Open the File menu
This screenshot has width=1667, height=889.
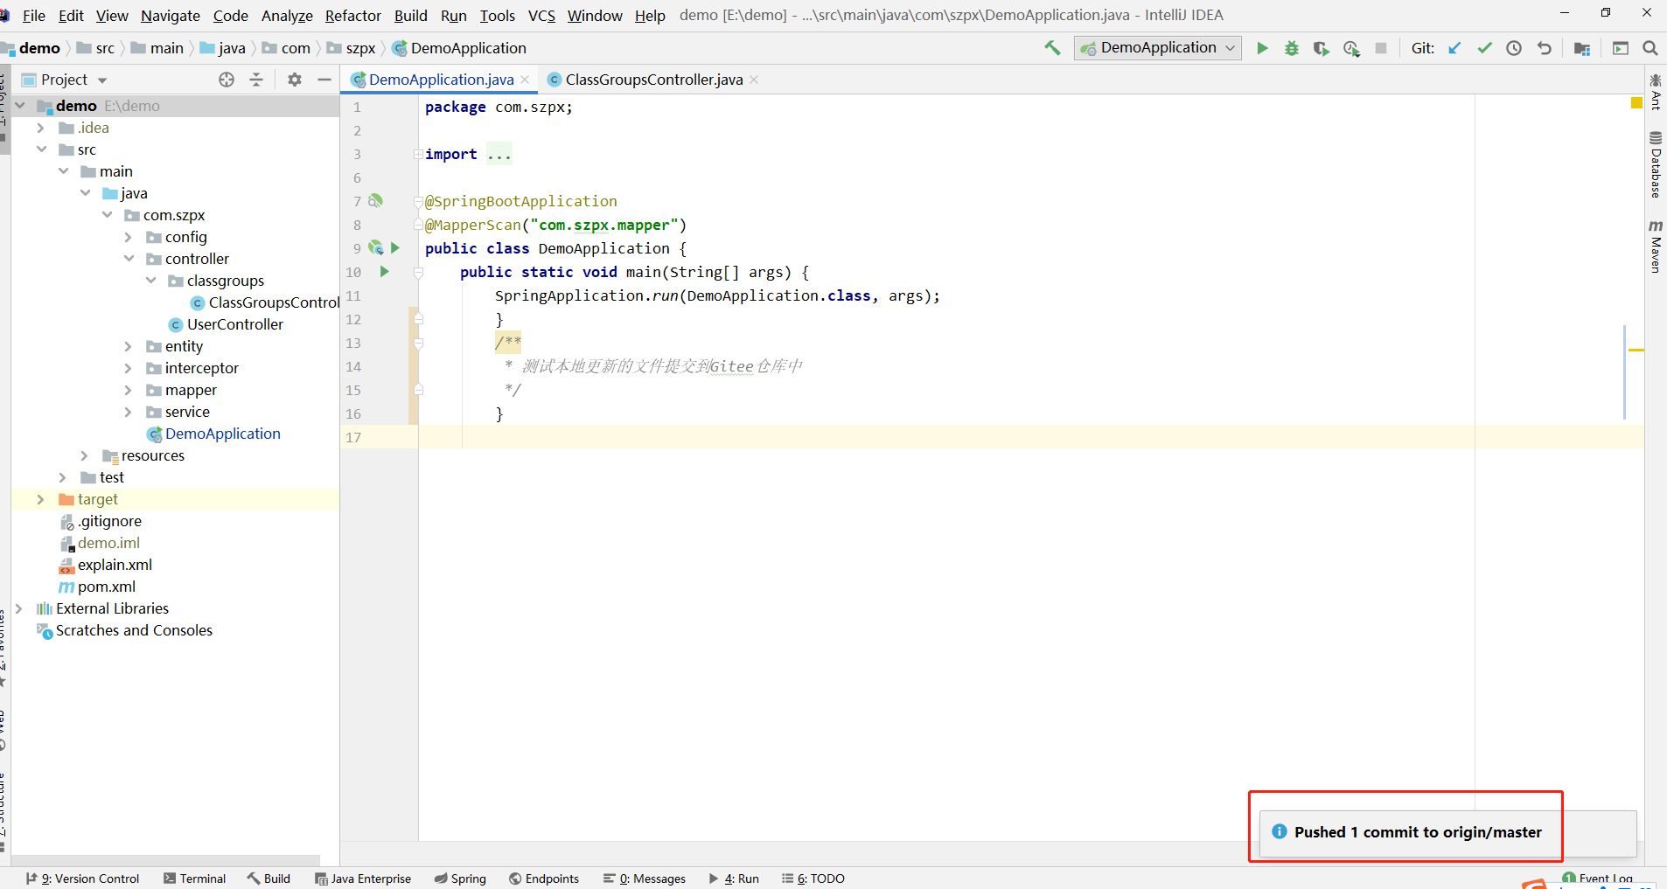coord(34,16)
